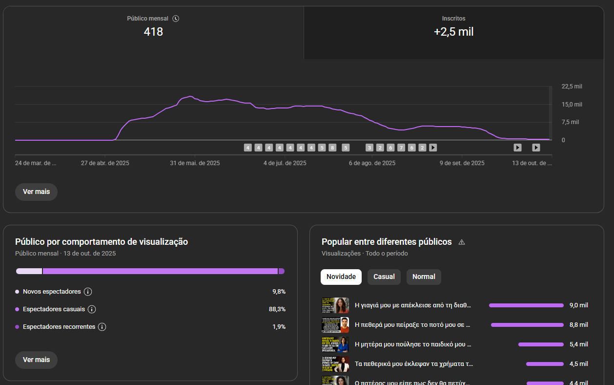Click the warning triangle beside Popular entre diferentes públicos

[x=462, y=242]
